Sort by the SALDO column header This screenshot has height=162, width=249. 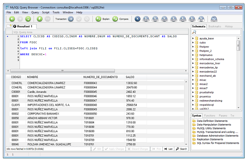pyautogui.click(x=136, y=77)
